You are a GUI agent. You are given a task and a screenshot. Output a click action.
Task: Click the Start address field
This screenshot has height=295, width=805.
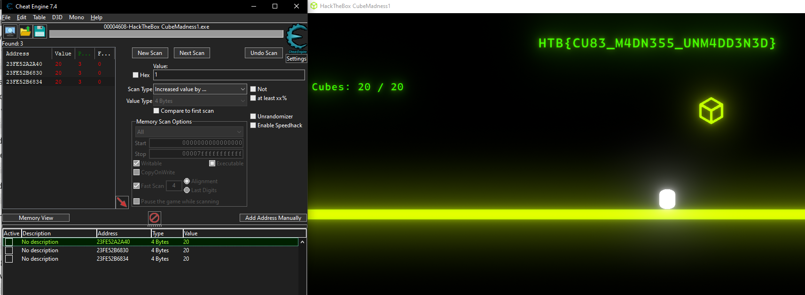196,143
